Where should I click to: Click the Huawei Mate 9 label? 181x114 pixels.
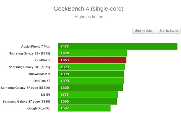point(39,74)
